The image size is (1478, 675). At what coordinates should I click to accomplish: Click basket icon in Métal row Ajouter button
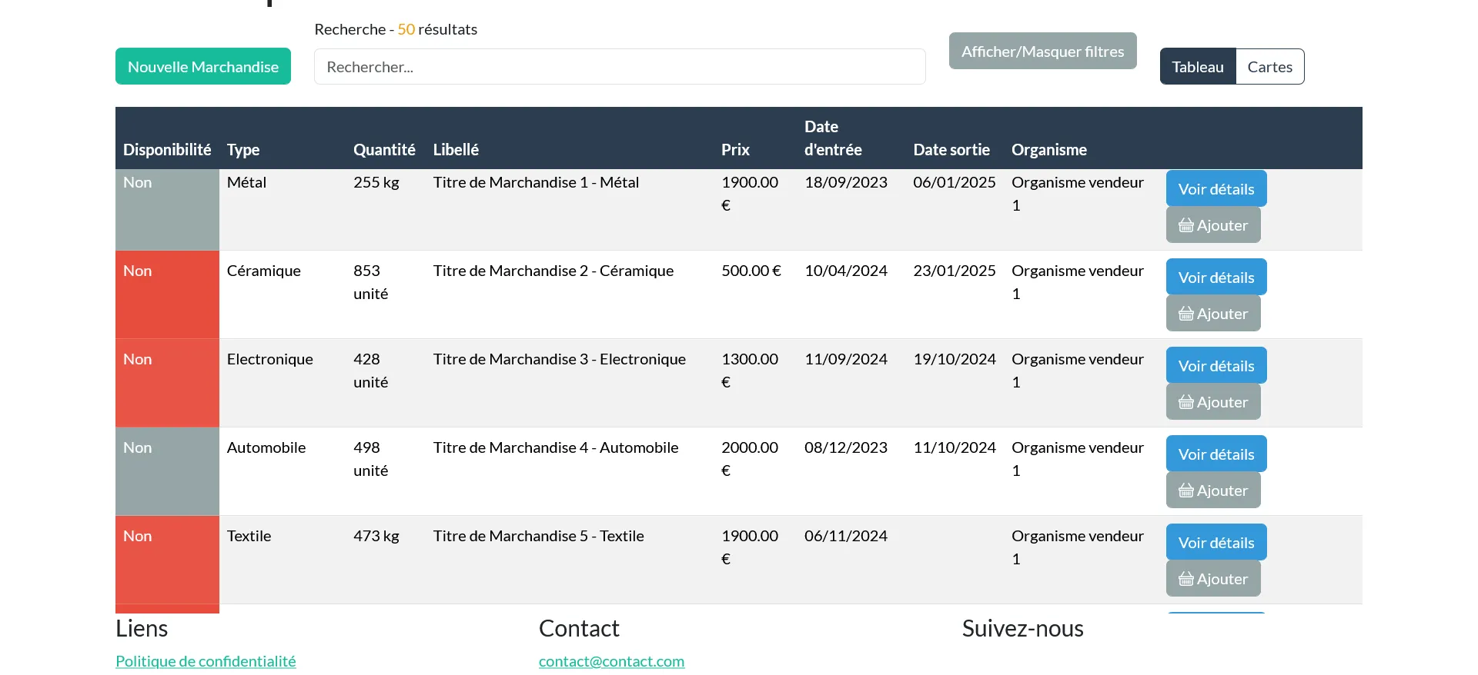tap(1185, 225)
